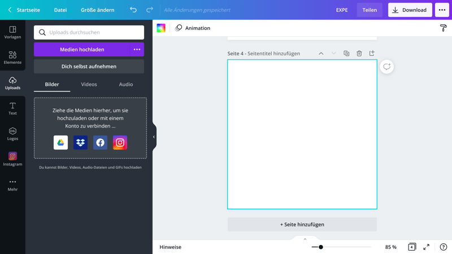The width and height of the screenshot is (452, 254).
Task: Click the EXPE project name
Action: pyautogui.click(x=342, y=10)
